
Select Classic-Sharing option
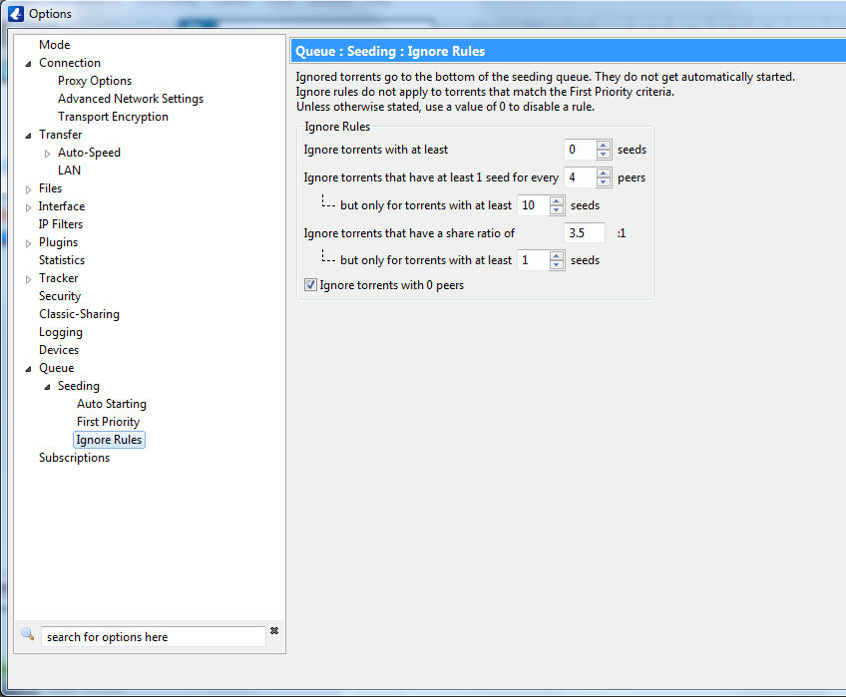(x=80, y=314)
